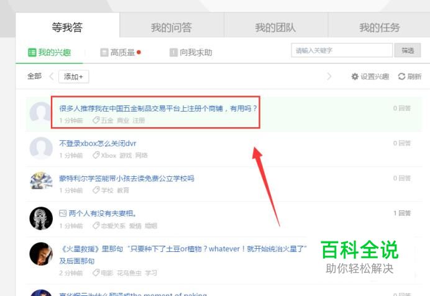
Task: Open the question 不登录xbox怎么关闭dvr
Action: coord(98,143)
